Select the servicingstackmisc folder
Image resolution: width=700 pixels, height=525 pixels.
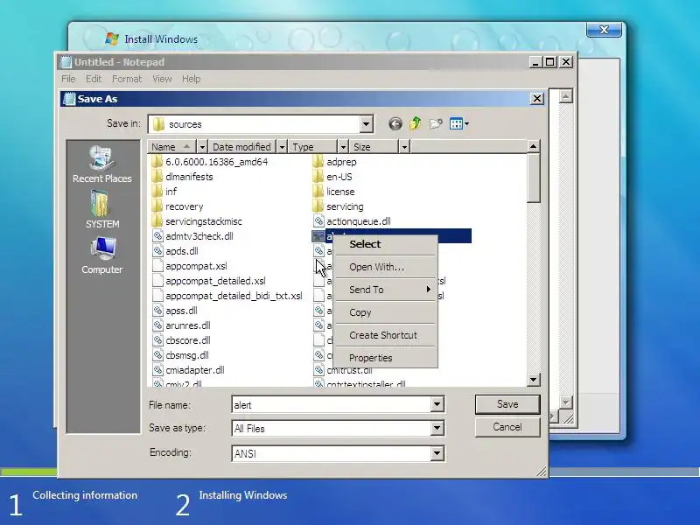click(x=197, y=221)
